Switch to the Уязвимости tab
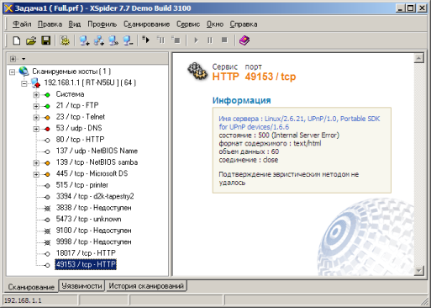The width and height of the screenshot is (431, 308). click(x=81, y=286)
